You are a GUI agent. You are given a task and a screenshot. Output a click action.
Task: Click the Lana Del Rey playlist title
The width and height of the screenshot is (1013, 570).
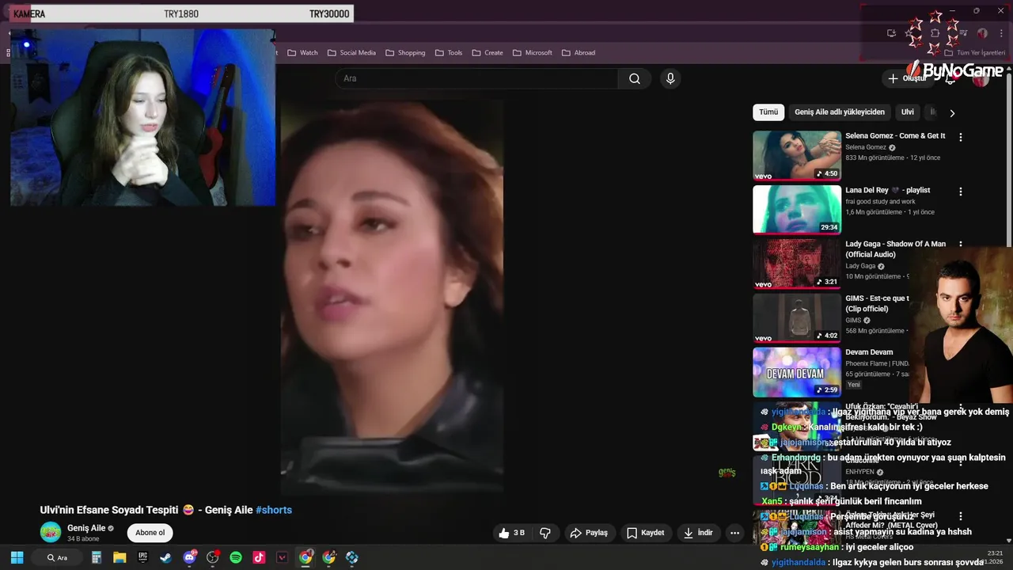887,190
